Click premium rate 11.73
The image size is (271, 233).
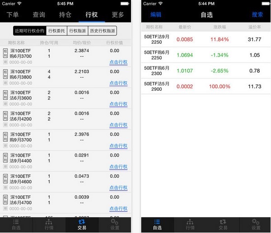[254, 86]
